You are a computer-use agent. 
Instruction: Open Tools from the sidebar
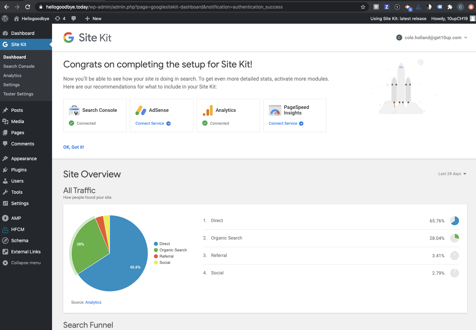(26, 192)
